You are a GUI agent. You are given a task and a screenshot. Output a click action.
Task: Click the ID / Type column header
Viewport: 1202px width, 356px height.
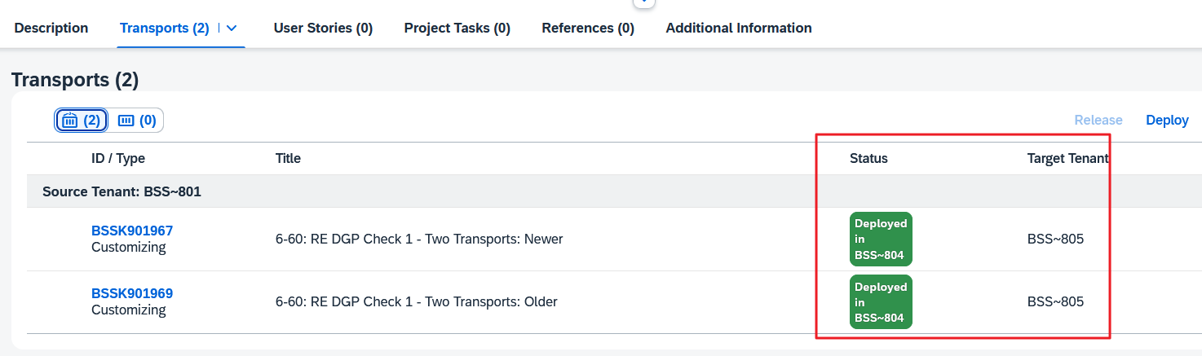pos(118,158)
